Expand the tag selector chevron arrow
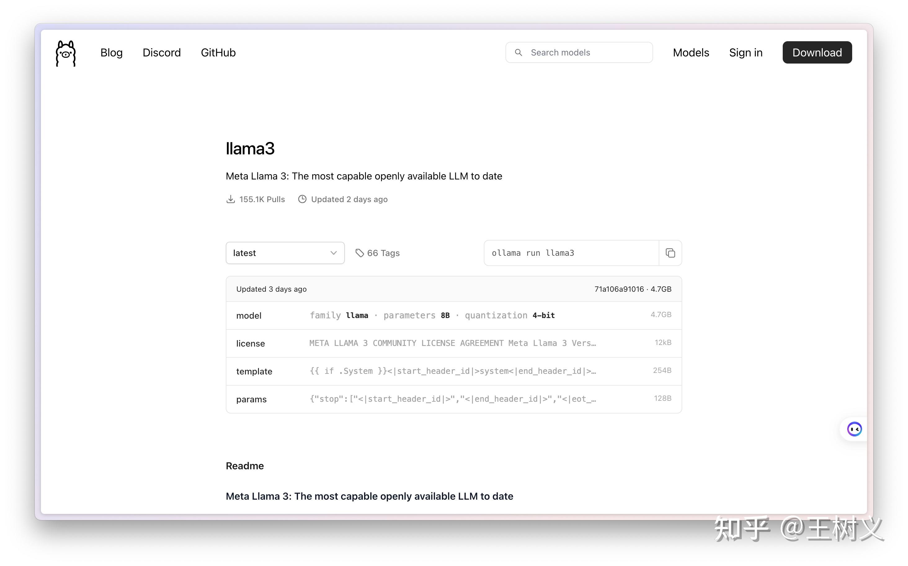Image resolution: width=908 pixels, height=566 pixels. coord(333,253)
